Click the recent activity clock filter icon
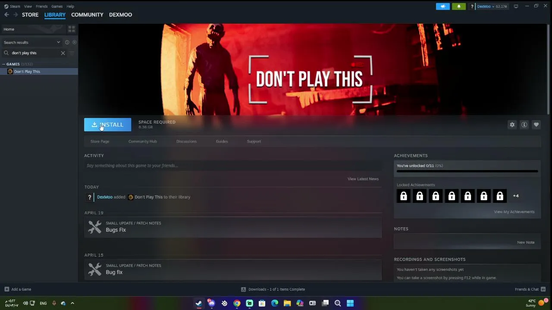The height and width of the screenshot is (310, 552). (67, 42)
